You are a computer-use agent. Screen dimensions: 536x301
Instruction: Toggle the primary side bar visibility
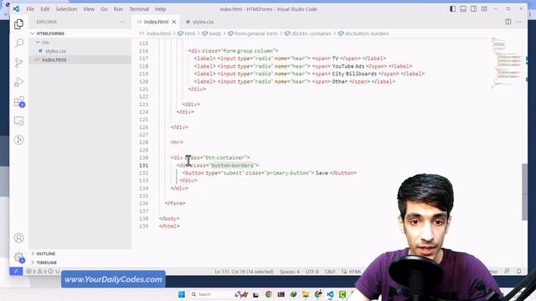point(452,9)
